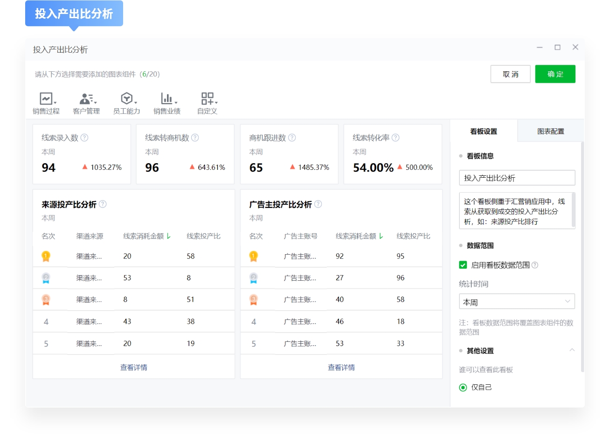The image size is (610, 444).
Task: Click the gold medal icon for first ranked channel
Action: [45, 256]
